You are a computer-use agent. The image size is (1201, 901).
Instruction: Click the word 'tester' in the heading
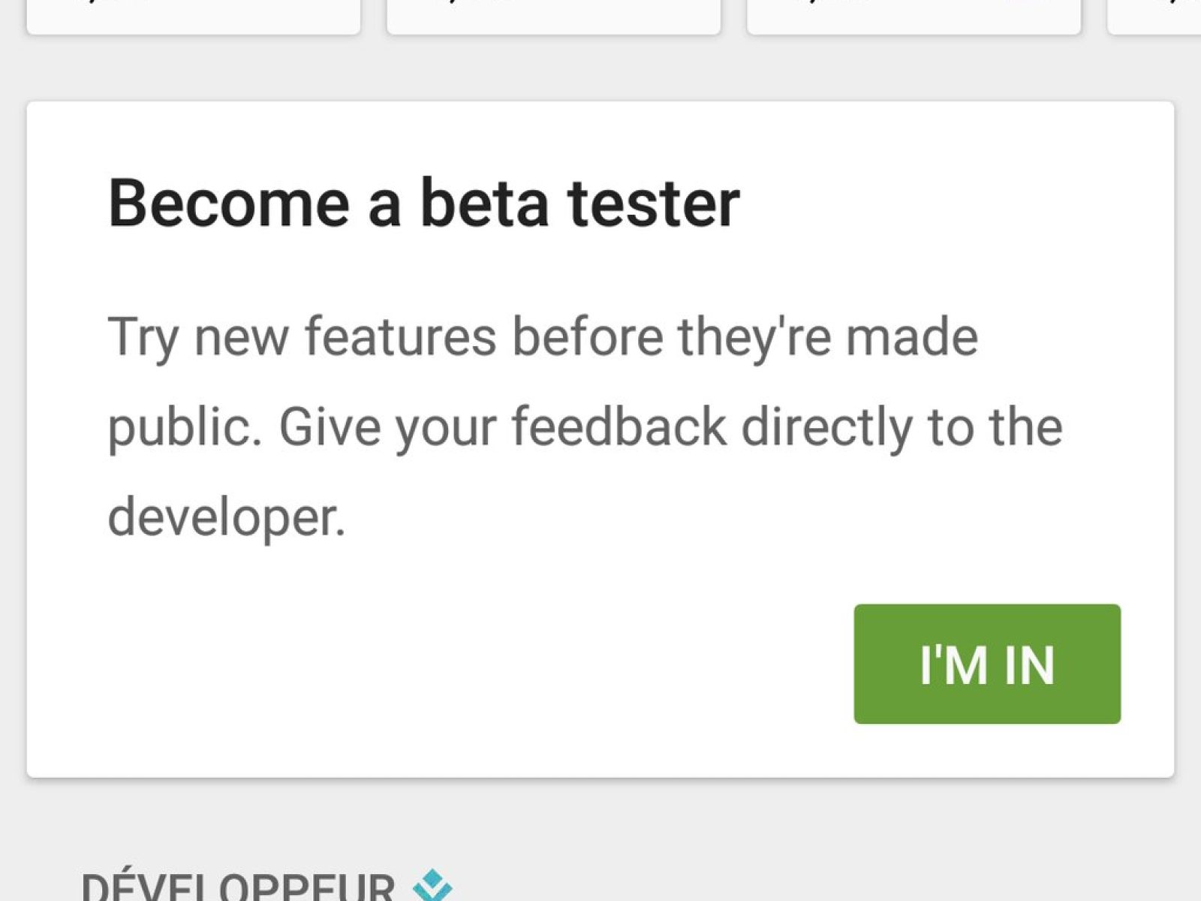(653, 203)
